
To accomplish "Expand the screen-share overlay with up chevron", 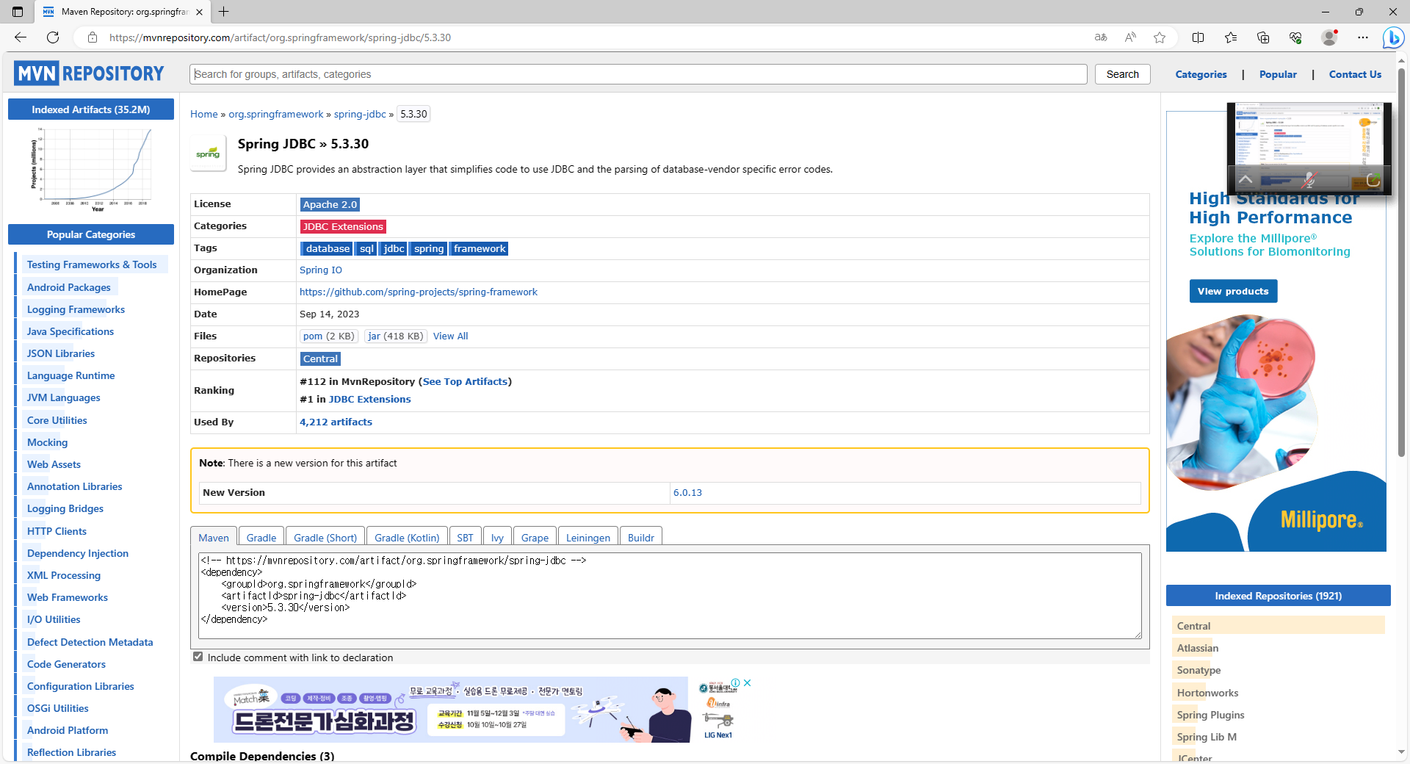I will coord(1245,179).
